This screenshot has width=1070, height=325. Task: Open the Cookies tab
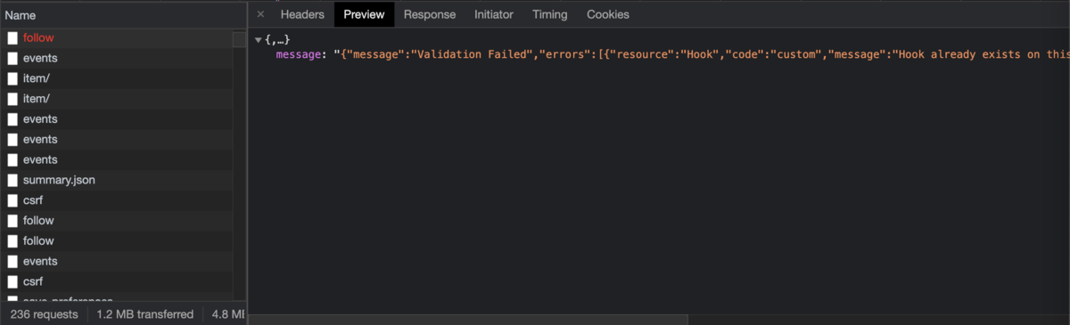[x=608, y=14]
